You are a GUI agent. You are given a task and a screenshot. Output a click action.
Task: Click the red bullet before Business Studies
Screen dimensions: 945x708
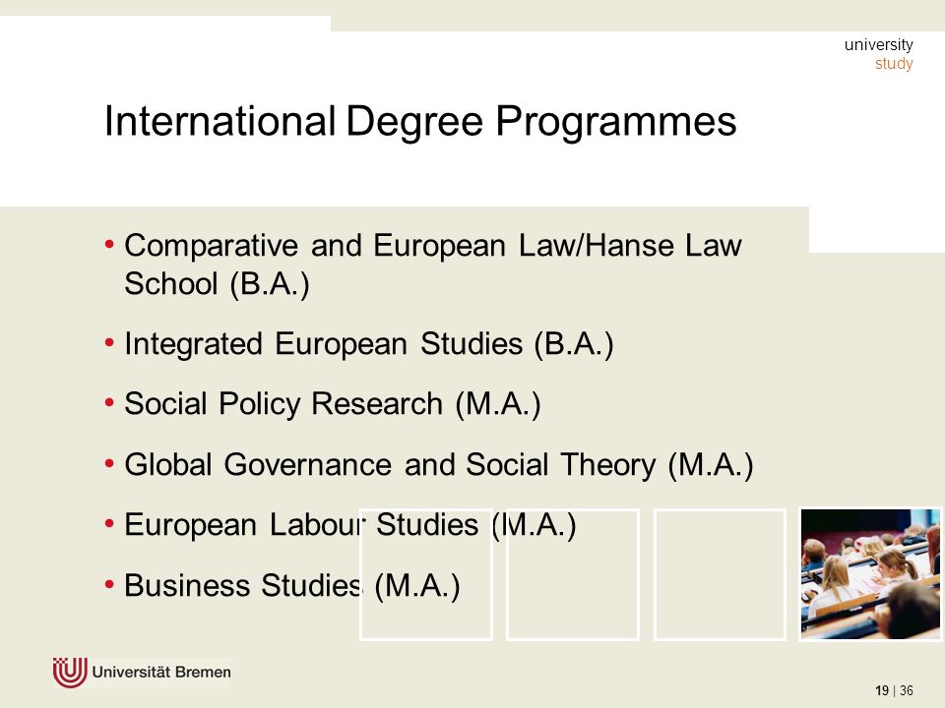click(109, 584)
